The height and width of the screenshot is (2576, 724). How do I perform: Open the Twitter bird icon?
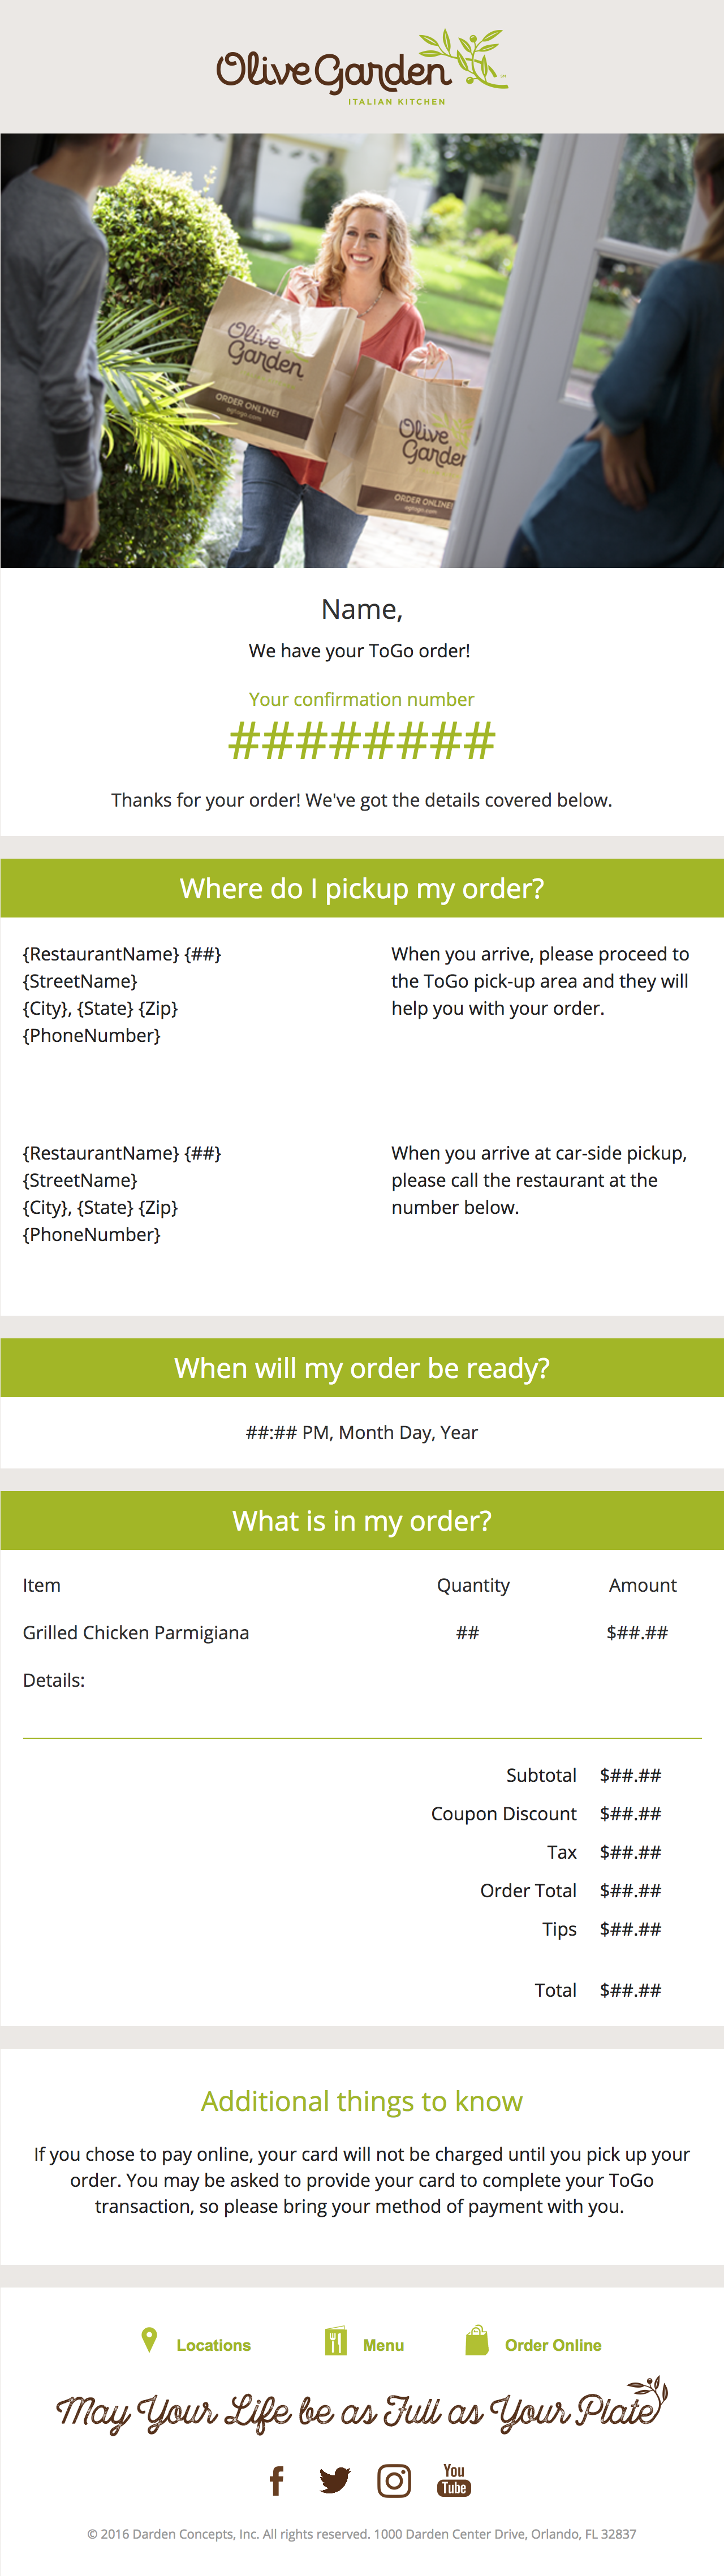tap(334, 2480)
